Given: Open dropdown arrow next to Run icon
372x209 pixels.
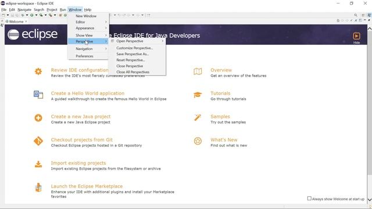Looking at the screenshot, I should [36, 15].
